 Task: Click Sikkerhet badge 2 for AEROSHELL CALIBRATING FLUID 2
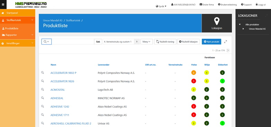[222, 124]
